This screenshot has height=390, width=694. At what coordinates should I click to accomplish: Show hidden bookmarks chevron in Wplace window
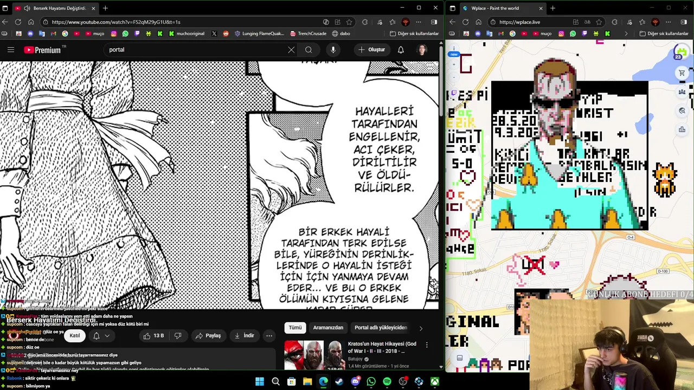coord(626,34)
